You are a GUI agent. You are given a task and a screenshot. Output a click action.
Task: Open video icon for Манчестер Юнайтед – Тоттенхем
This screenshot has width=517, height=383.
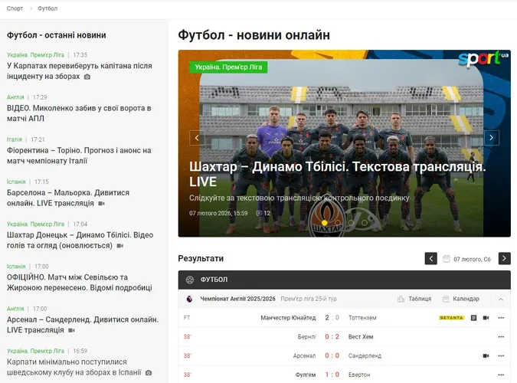pos(486,318)
